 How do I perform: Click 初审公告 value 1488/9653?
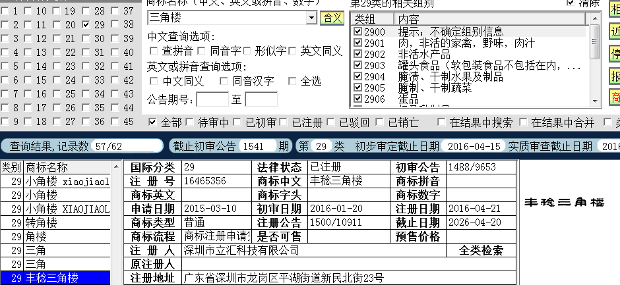472,167
